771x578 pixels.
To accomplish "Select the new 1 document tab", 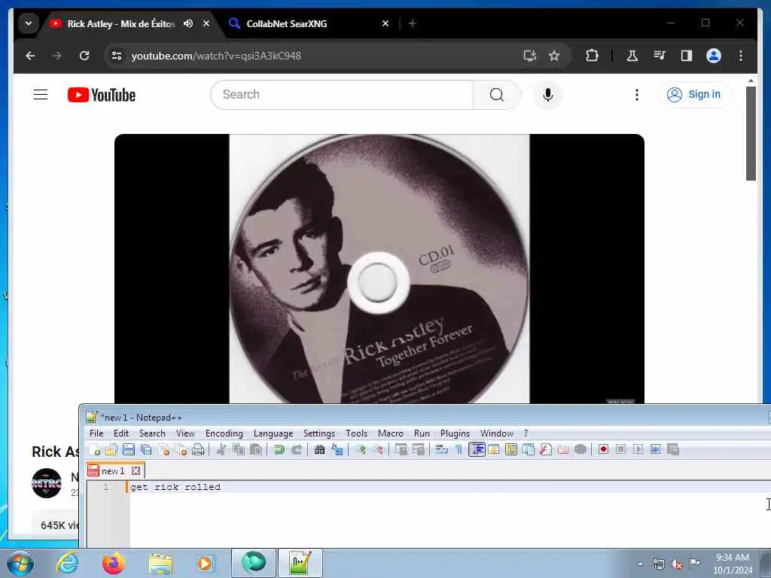I will click(x=113, y=471).
